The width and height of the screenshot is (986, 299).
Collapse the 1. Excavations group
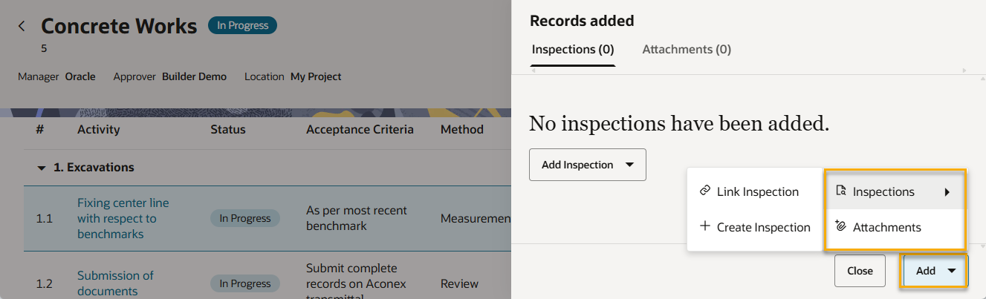tap(42, 168)
